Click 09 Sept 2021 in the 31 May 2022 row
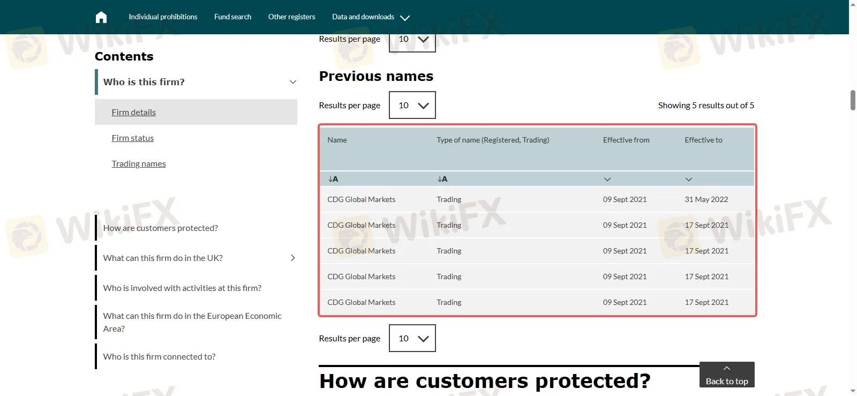857x396 pixels. (x=625, y=199)
